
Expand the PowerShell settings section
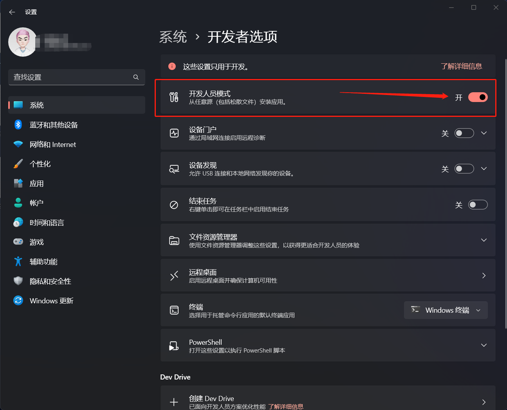coord(484,345)
